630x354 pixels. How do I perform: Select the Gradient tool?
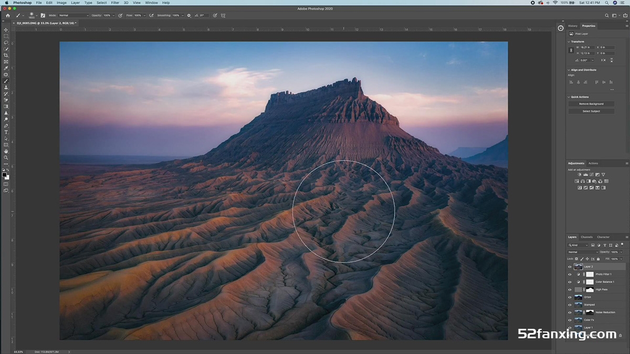[x=6, y=106]
